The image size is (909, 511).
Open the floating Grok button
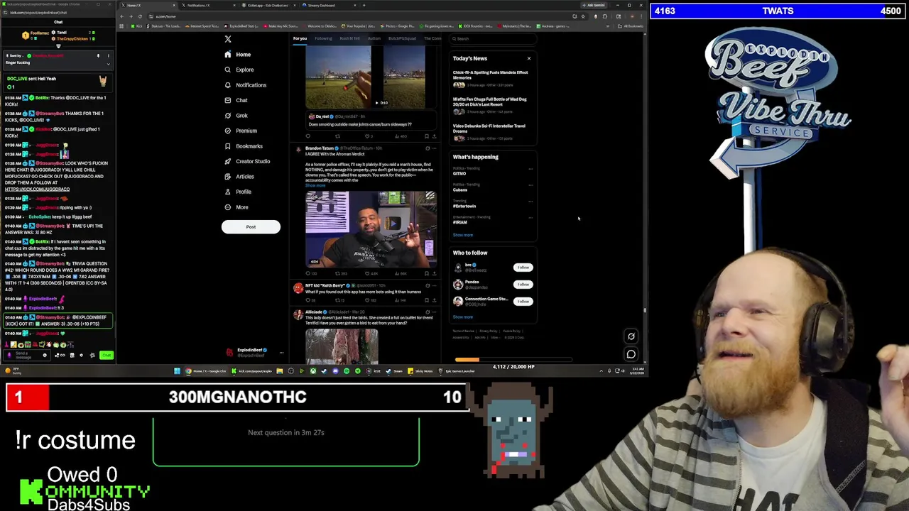click(x=631, y=337)
